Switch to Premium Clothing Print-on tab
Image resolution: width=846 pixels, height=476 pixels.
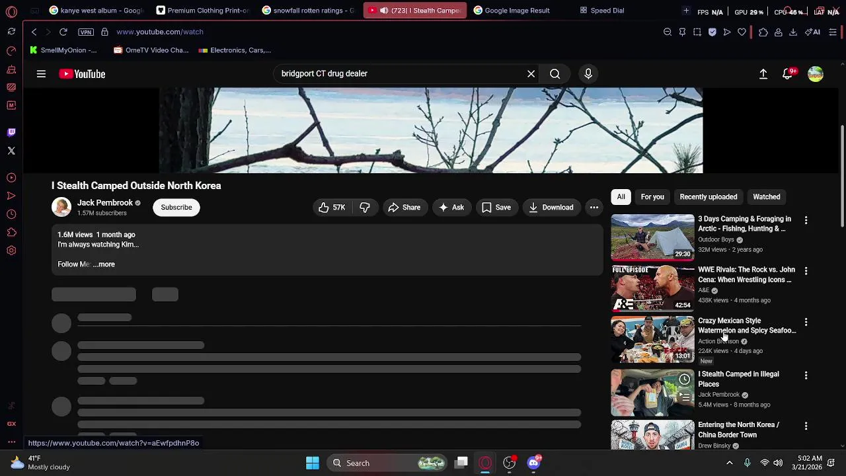(202, 11)
